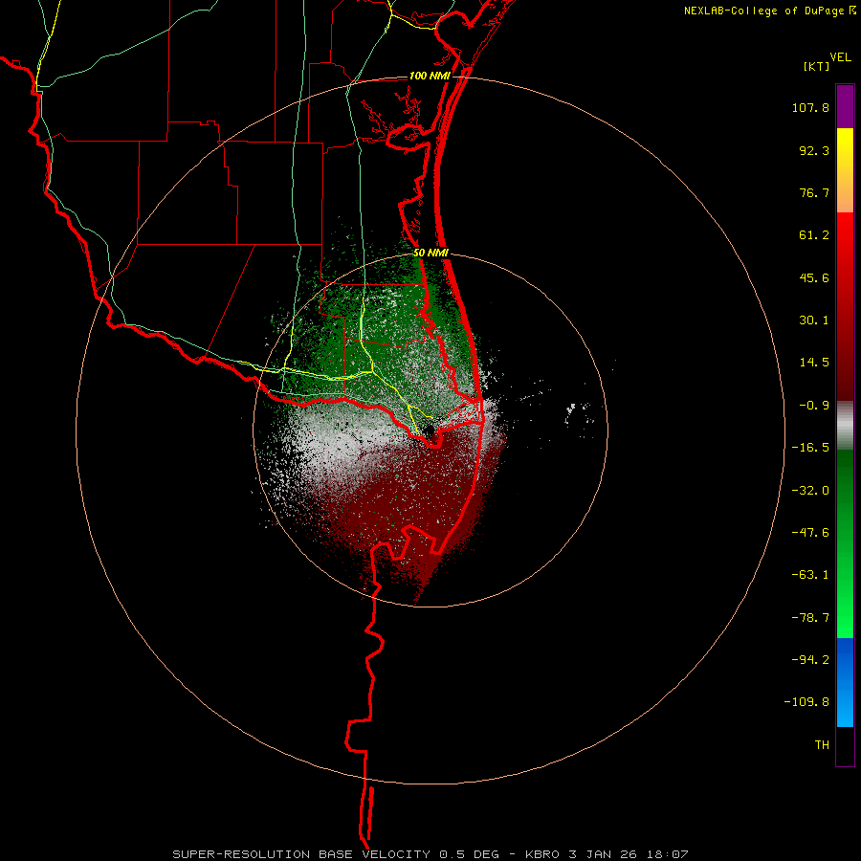Viewport: 861px width, 861px height.
Task: Select the 76.7 velocity scale value
Action: pyautogui.click(x=814, y=192)
